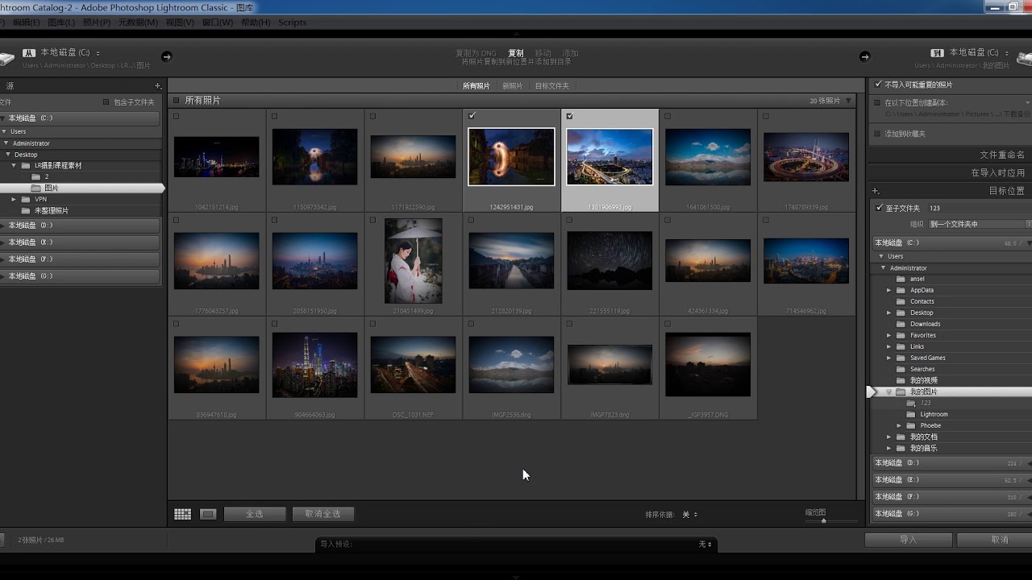Switch to 新照片 tab
1032x580 pixels.
[512, 86]
